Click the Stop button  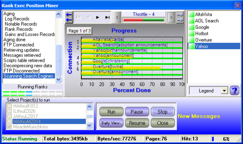pyautogui.click(x=163, y=112)
